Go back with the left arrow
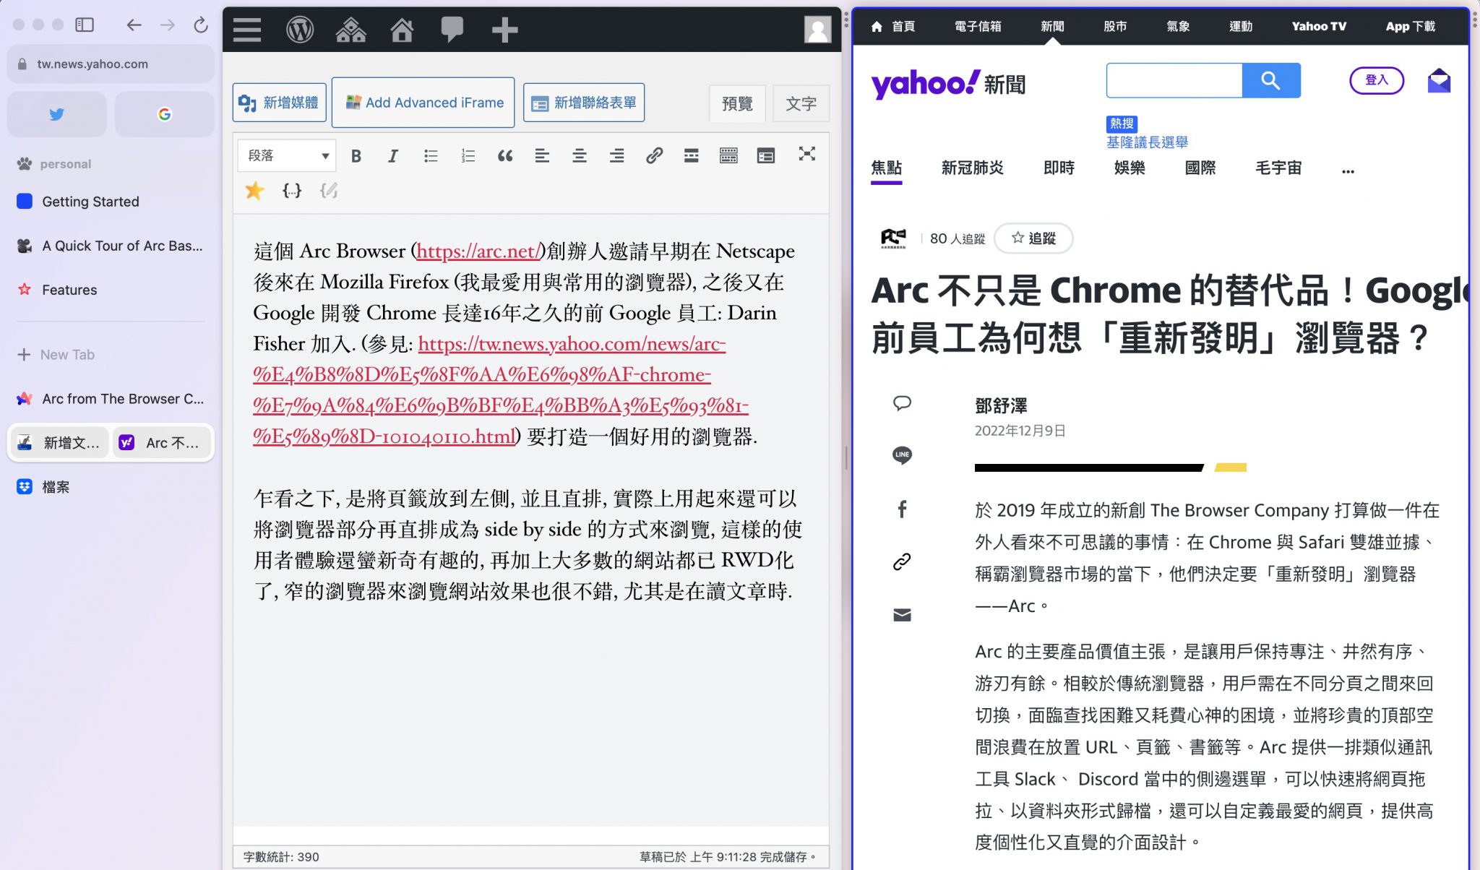This screenshot has width=1480, height=870. coord(134,25)
